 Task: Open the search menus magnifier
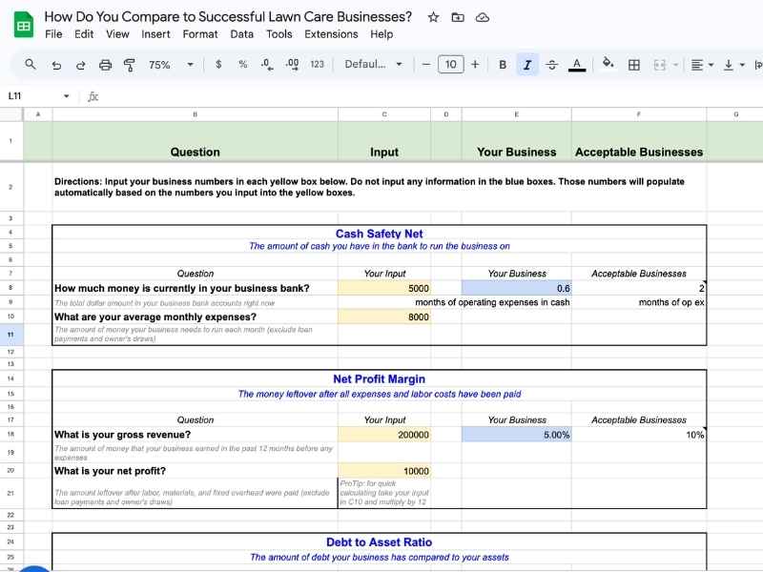pos(31,64)
